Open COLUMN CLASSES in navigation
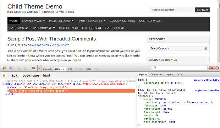Image resolution: width=220 pixels, height=128 pixels. click(x=122, y=21)
